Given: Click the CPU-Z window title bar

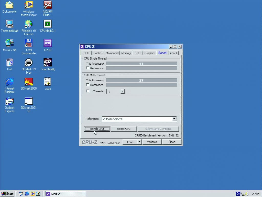Looking at the screenshot, I should 131,47.
